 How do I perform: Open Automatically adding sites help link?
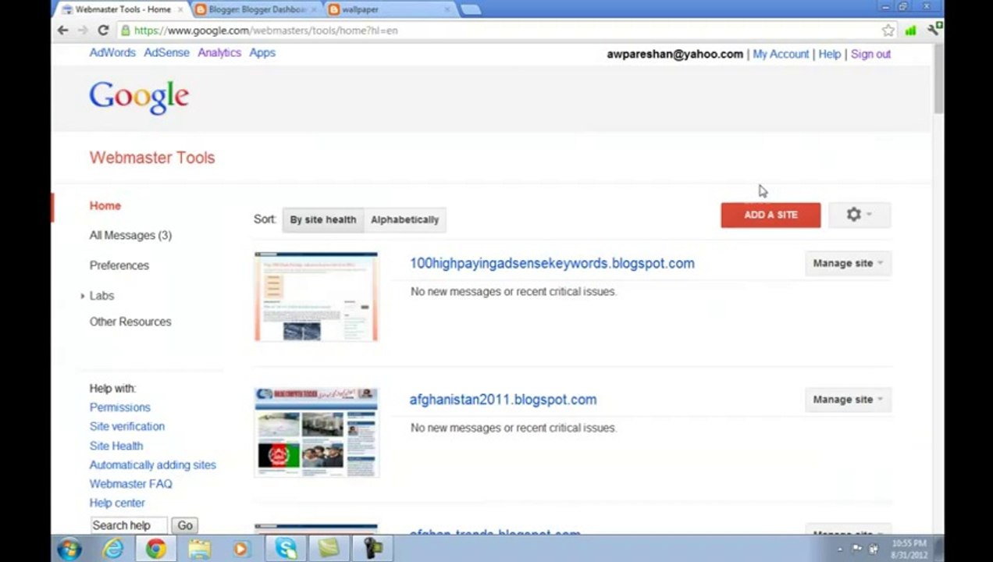[x=152, y=464]
